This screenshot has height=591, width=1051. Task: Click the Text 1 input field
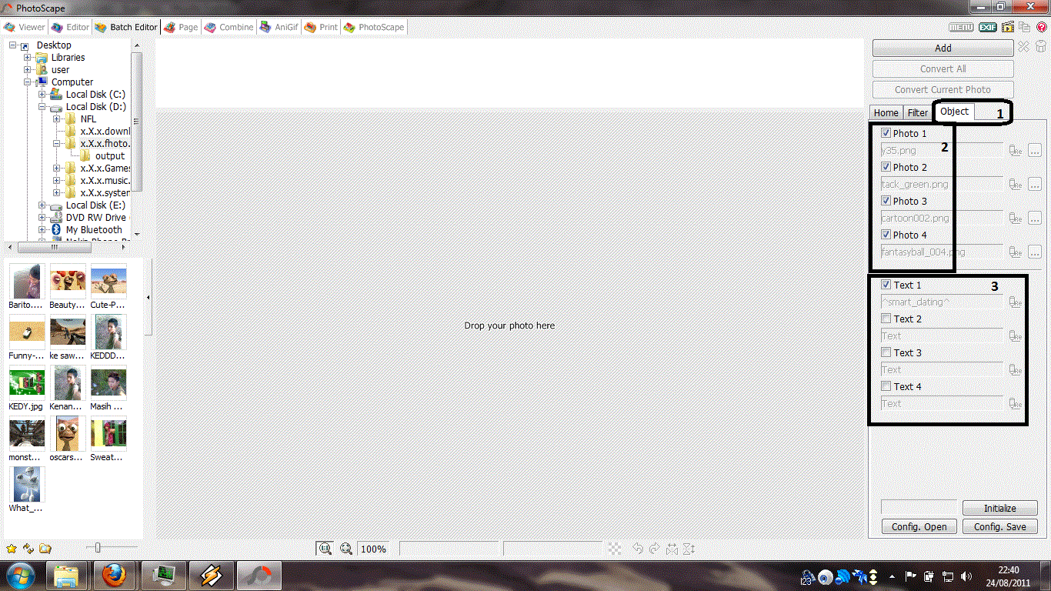tap(942, 302)
